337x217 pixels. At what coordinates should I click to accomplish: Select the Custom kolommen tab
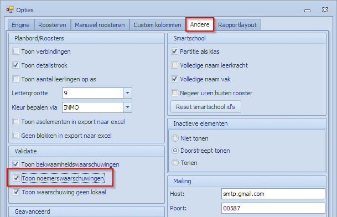pyautogui.click(x=157, y=25)
